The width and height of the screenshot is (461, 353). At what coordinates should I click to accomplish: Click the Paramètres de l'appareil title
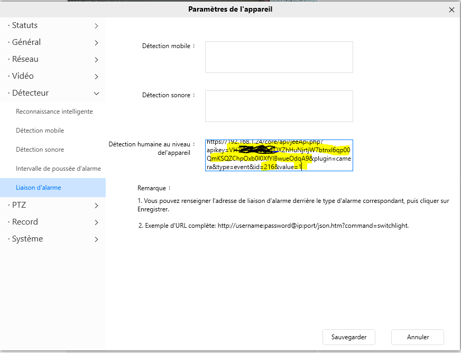coord(230,10)
